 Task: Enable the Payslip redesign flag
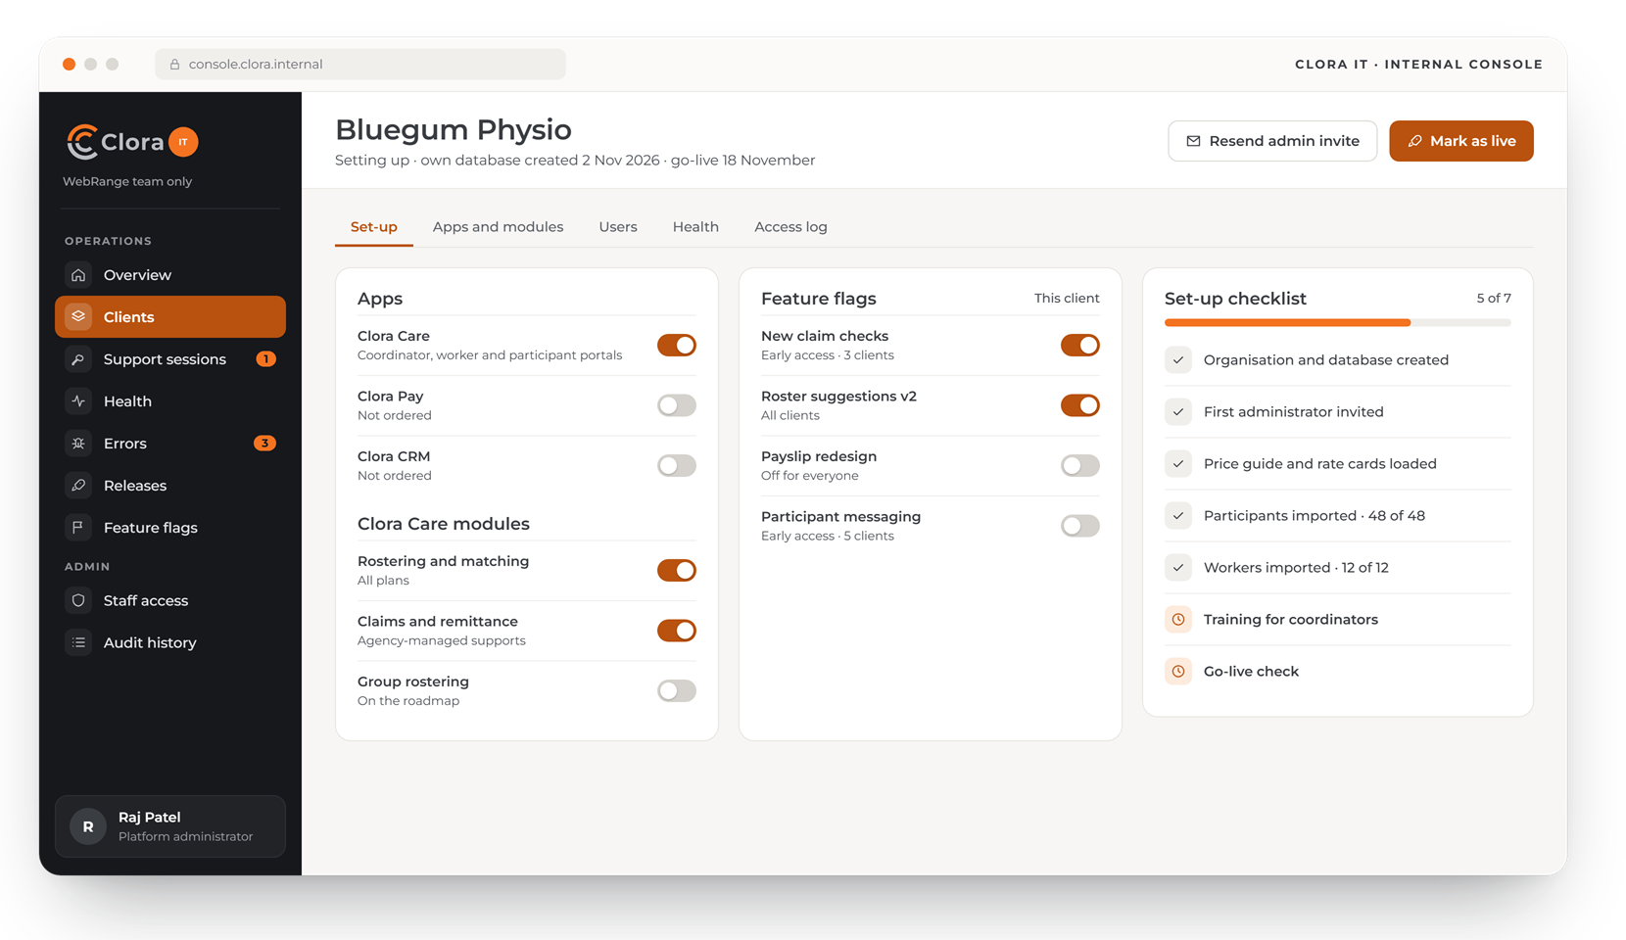point(1080,466)
